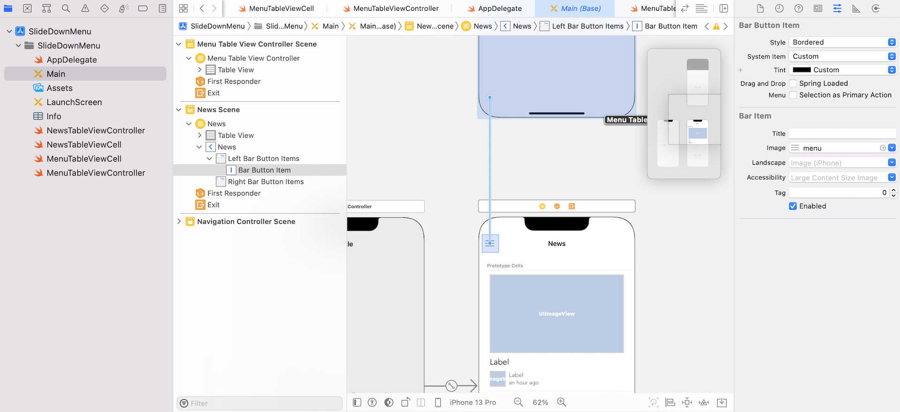Switch to the AppDelegate tab
Screen dimensions: 900x412
500,8
